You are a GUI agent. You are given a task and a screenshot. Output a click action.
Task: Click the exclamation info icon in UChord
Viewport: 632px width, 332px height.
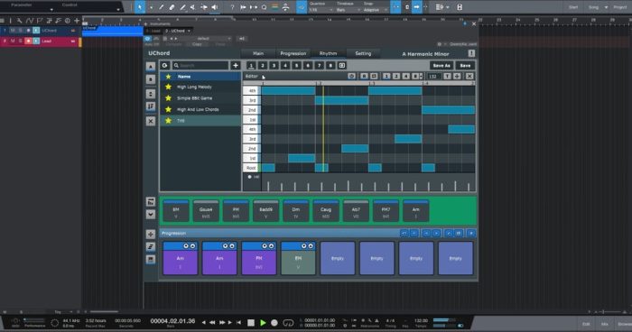pyautogui.click(x=471, y=53)
